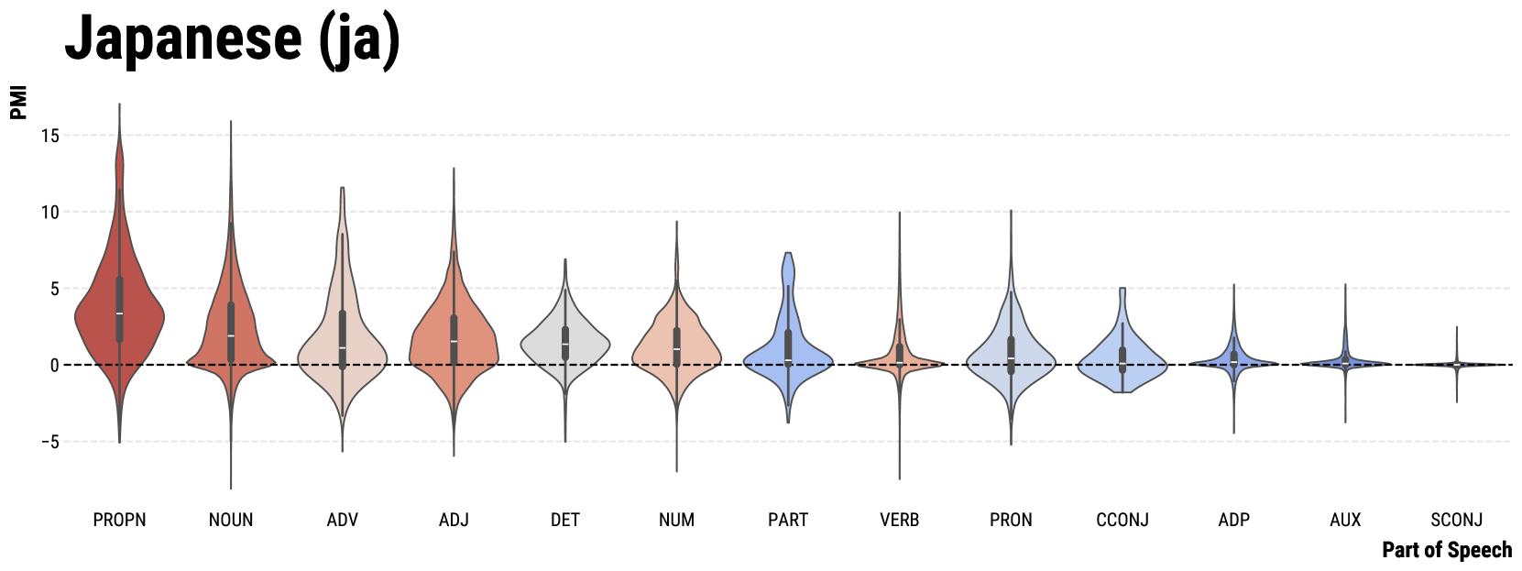
Task: Select the VERB x-axis tick label
Action: point(899,521)
